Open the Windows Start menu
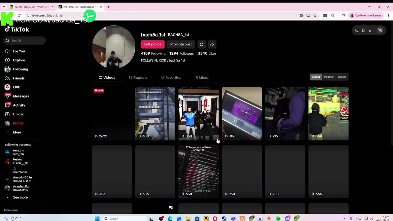The height and width of the screenshot is (221, 393). coord(97,219)
